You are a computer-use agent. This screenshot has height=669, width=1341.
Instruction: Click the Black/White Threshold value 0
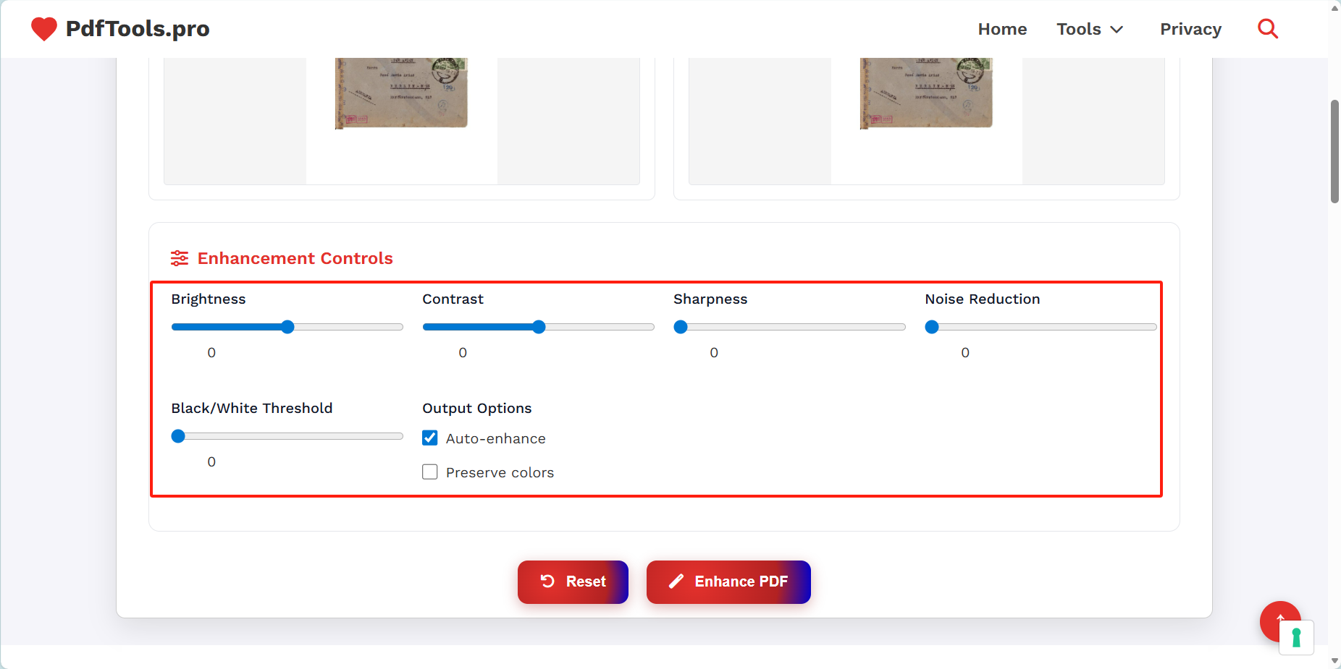click(x=211, y=462)
